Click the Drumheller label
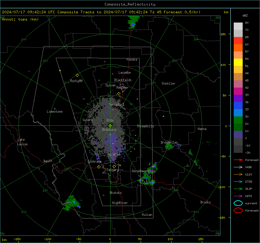The image size is (260, 243). pyautogui.click(x=169, y=142)
